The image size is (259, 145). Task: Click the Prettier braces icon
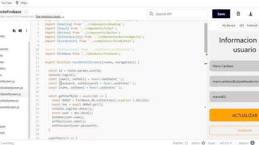[186, 143]
